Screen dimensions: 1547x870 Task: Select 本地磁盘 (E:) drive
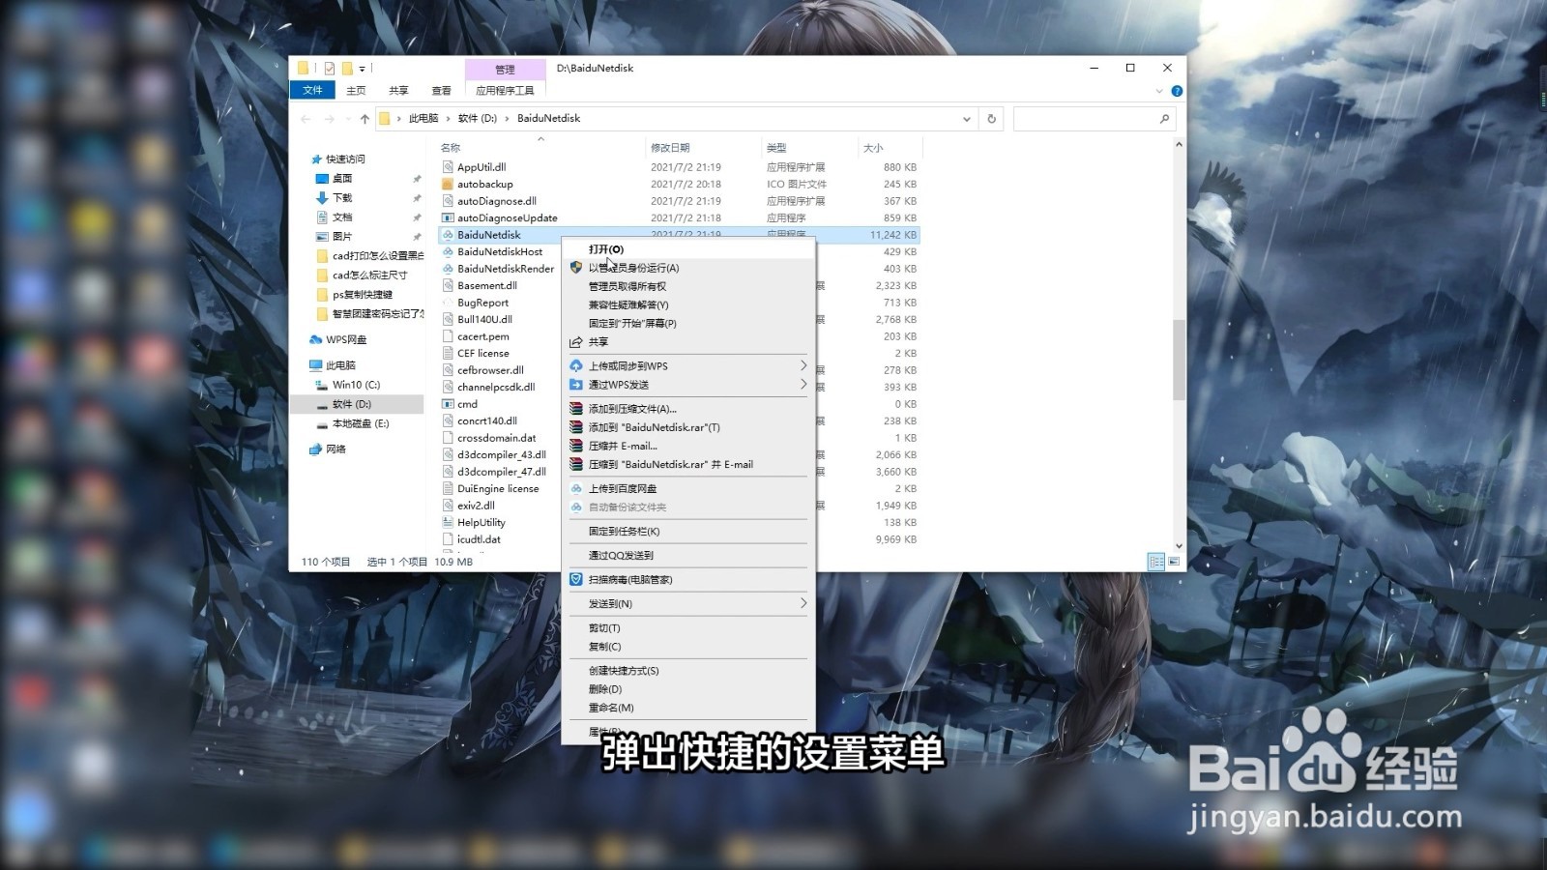coord(360,423)
